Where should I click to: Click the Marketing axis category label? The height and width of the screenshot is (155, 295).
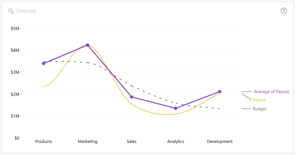(x=88, y=142)
